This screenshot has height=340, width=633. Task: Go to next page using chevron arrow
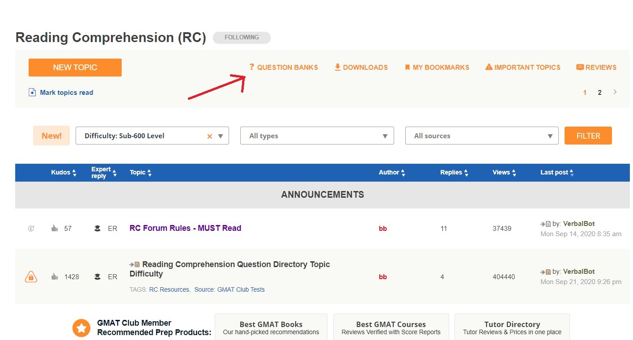(x=615, y=92)
